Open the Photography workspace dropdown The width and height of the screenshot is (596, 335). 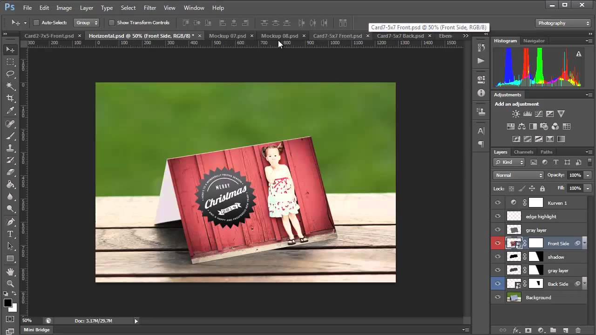563,23
